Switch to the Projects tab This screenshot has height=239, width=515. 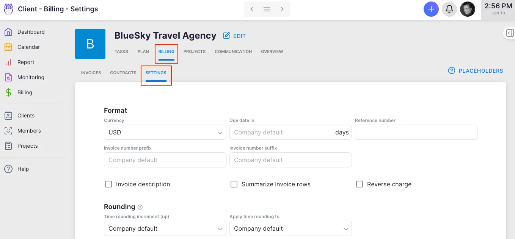pyautogui.click(x=195, y=52)
